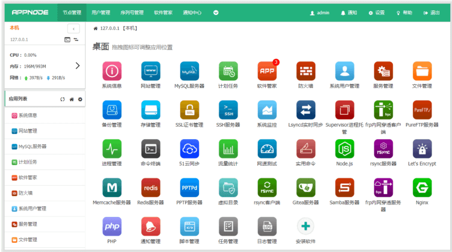Open the 文件管理 desktop icon
The image size is (452, 252).
(x=422, y=71)
